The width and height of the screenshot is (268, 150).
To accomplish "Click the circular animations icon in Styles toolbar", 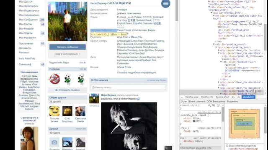I will click(218, 105).
